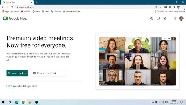Start a New meeting
The image size is (186, 105).
(x=17, y=73)
